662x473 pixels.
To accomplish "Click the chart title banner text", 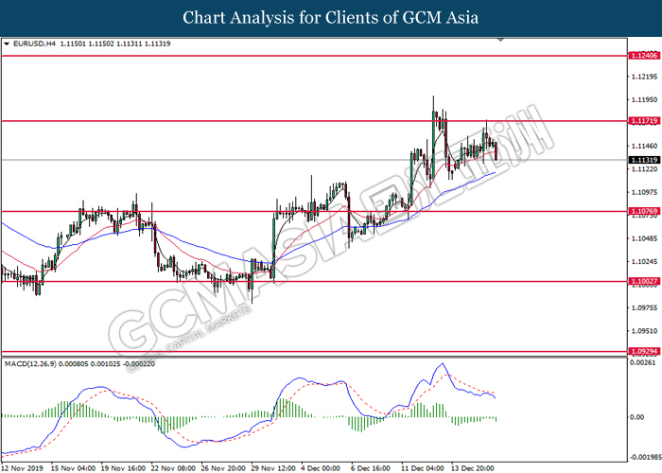I will click(x=330, y=17).
